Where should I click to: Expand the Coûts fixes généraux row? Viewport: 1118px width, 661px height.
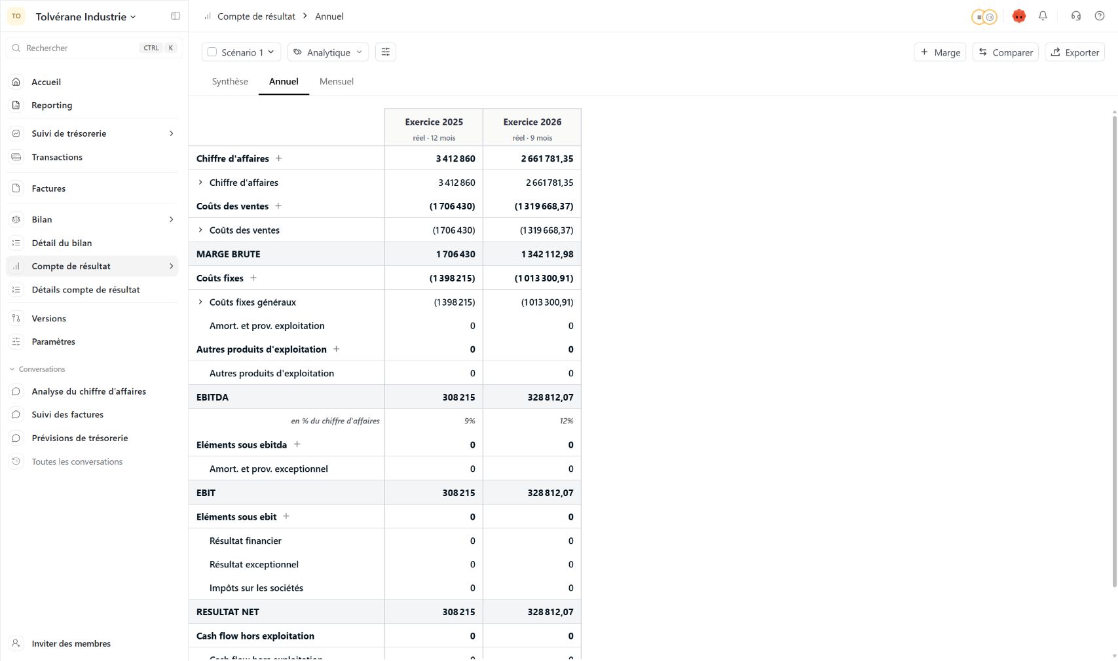tap(200, 302)
